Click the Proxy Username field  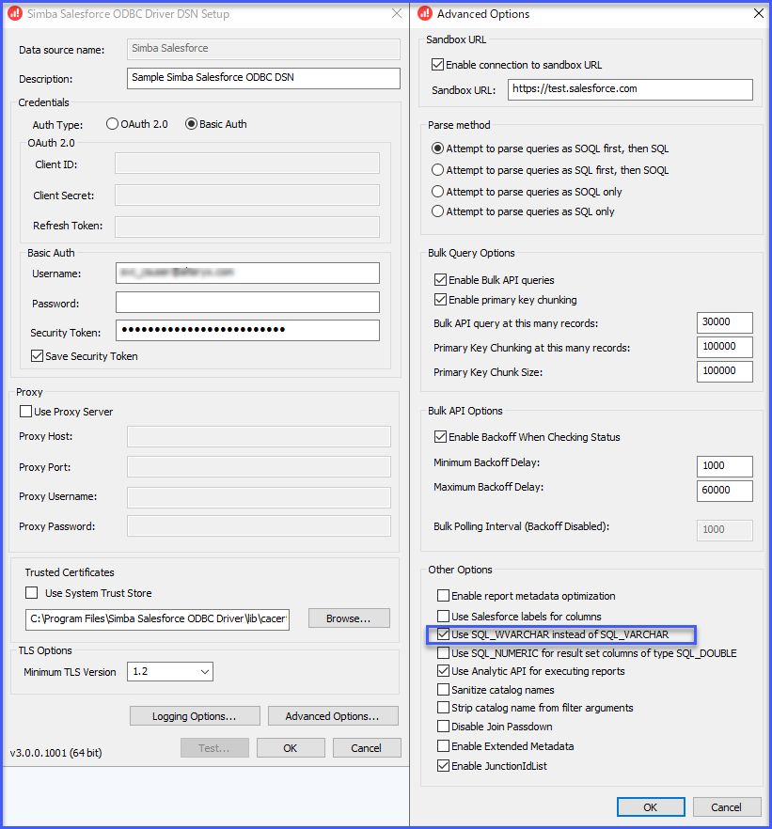point(260,497)
